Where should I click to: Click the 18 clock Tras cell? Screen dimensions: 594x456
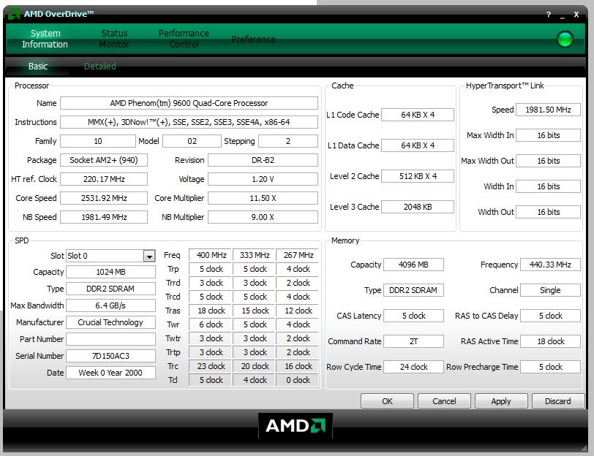211,311
